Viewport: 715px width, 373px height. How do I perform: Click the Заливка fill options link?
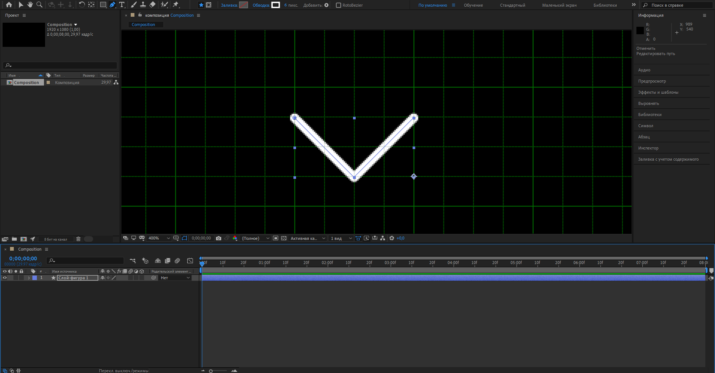(229, 5)
